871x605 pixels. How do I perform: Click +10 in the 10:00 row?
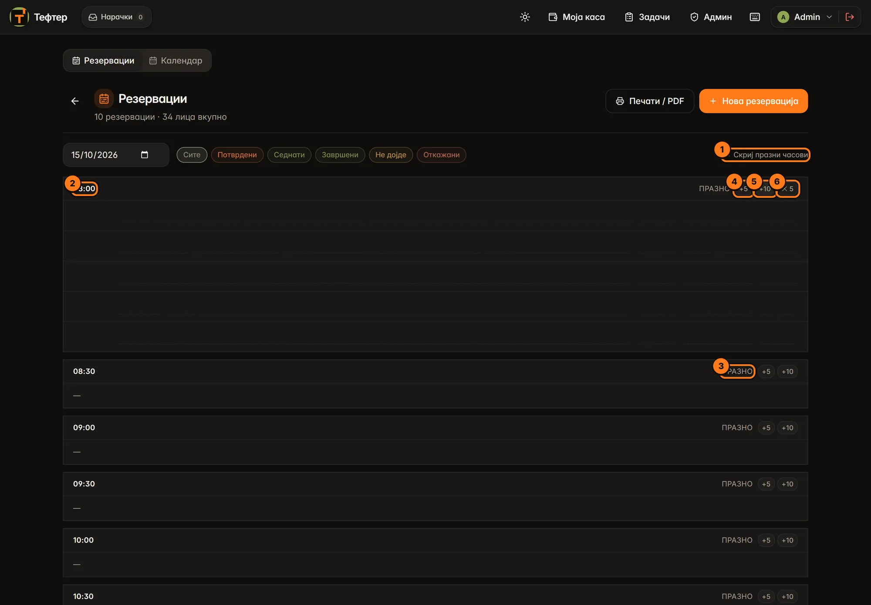[x=787, y=540]
